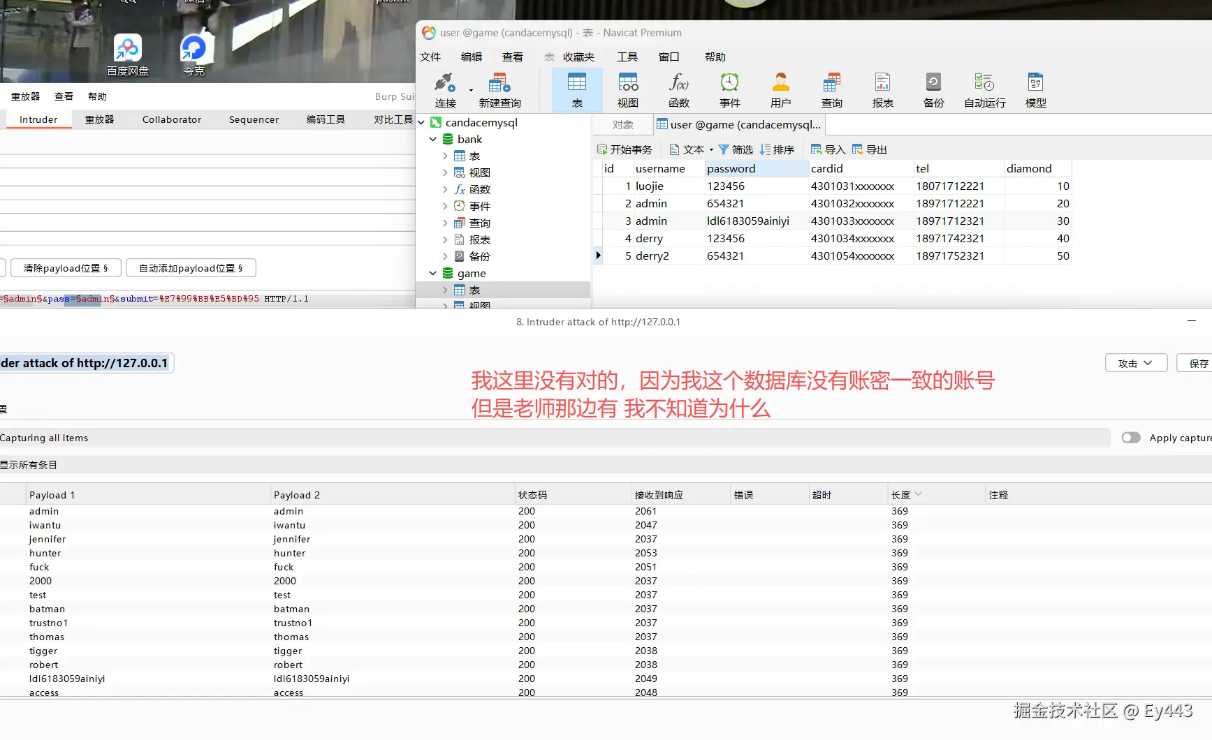The image size is (1212, 740).
Task: Open the 模型 model toolbar icon
Action: (x=1036, y=90)
